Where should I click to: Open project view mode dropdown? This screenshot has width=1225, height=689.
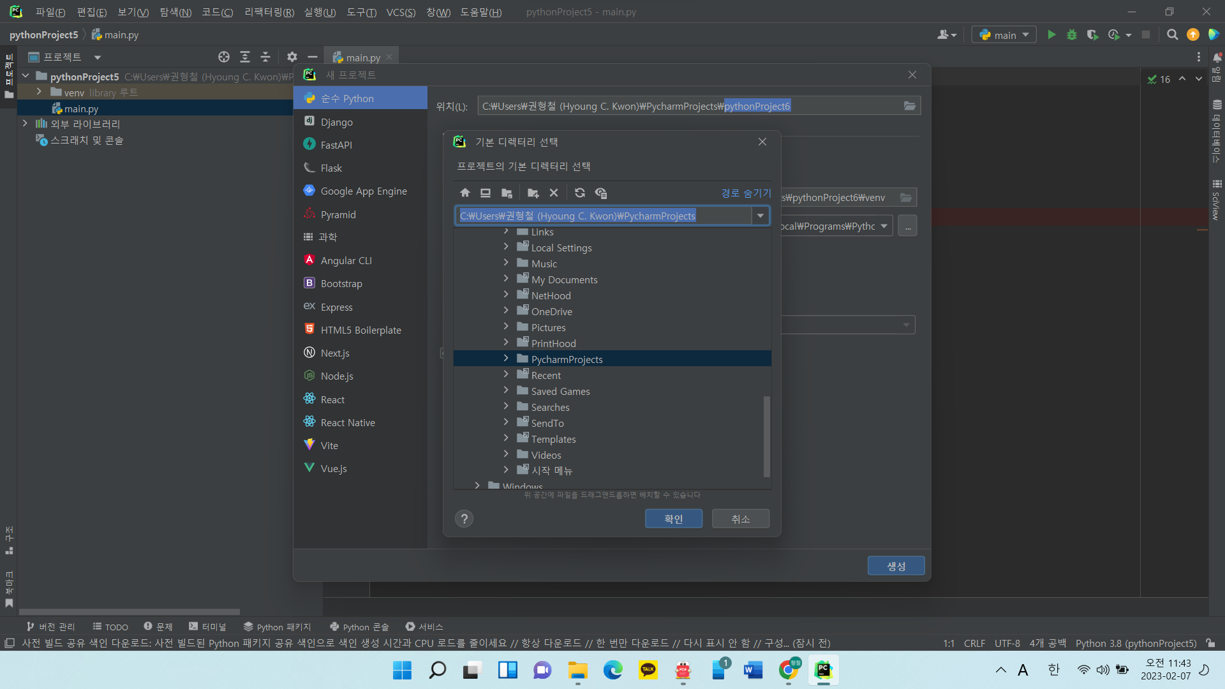tap(98, 57)
